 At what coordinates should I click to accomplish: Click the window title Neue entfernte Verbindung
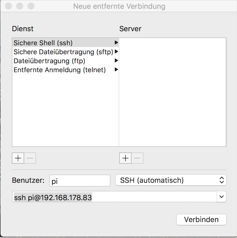pyautogui.click(x=119, y=6)
